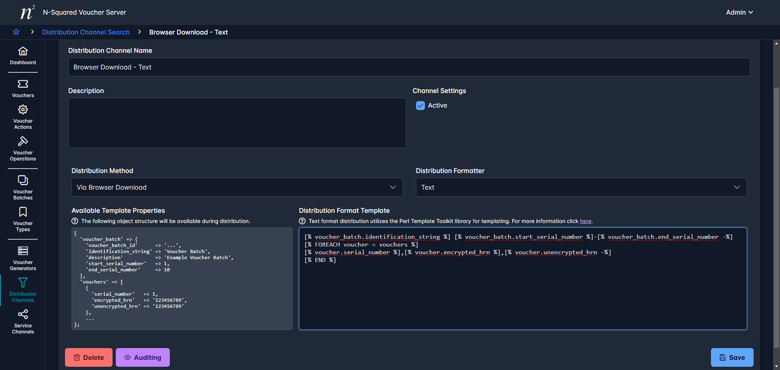The width and height of the screenshot is (780, 370).
Task: Click the home icon in breadcrumb
Action: pyautogui.click(x=16, y=32)
